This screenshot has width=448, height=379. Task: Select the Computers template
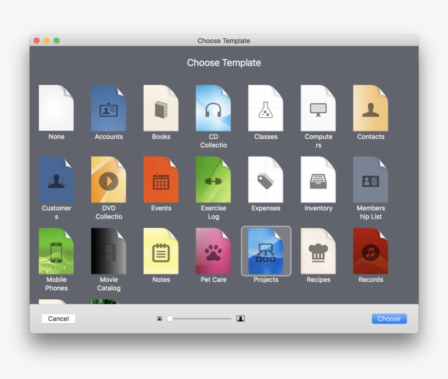[x=318, y=107]
